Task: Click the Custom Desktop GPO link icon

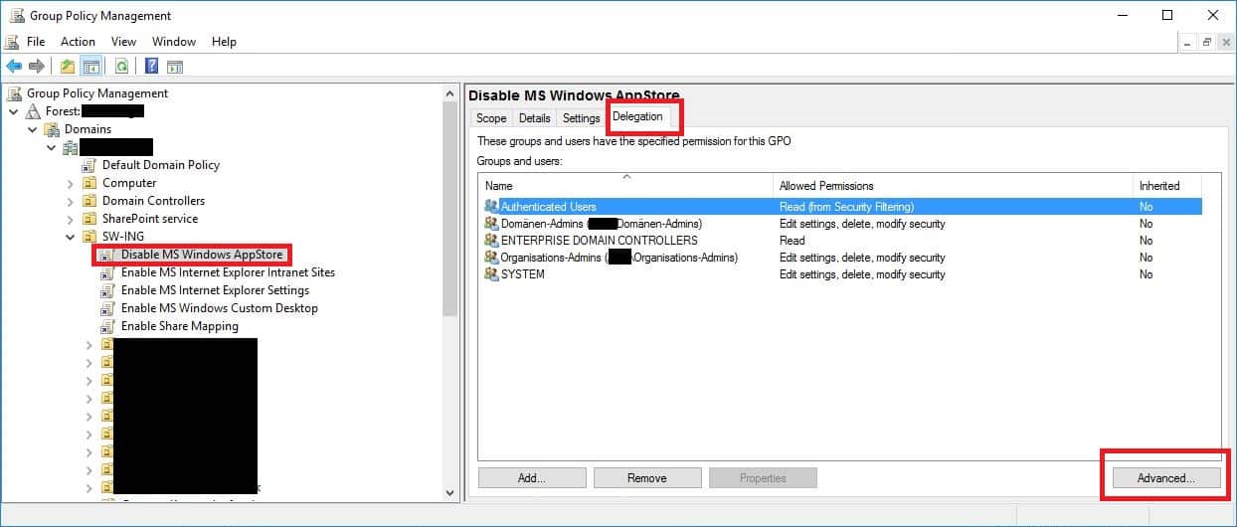Action: tap(107, 308)
